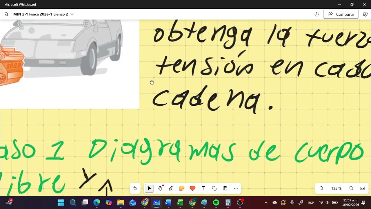The image size is (371, 209).
Task: Expand the board title dropdown chevron
Action: click(x=72, y=14)
